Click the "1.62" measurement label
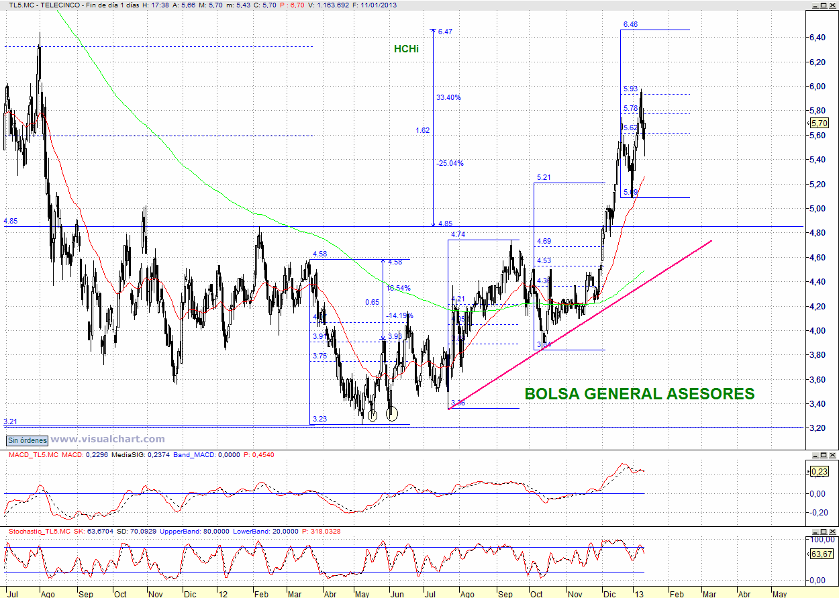839x598 pixels. pyautogui.click(x=422, y=130)
